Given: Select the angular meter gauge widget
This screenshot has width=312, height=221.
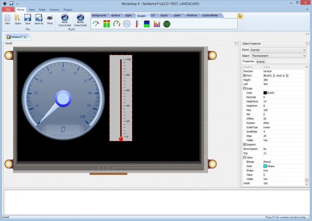Looking at the screenshot, I should click(96, 24).
